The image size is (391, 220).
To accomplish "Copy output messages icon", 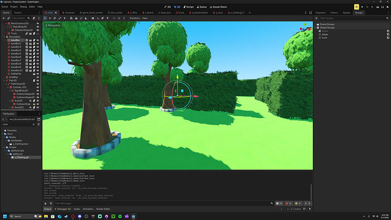I will tap(50, 204).
